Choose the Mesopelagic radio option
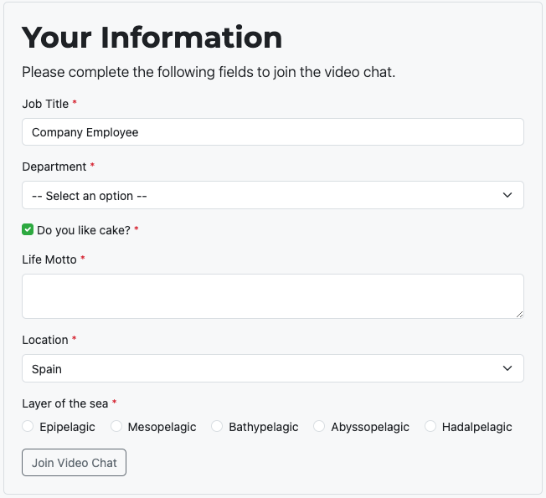Screen dimensions: 546x498 (x=116, y=427)
